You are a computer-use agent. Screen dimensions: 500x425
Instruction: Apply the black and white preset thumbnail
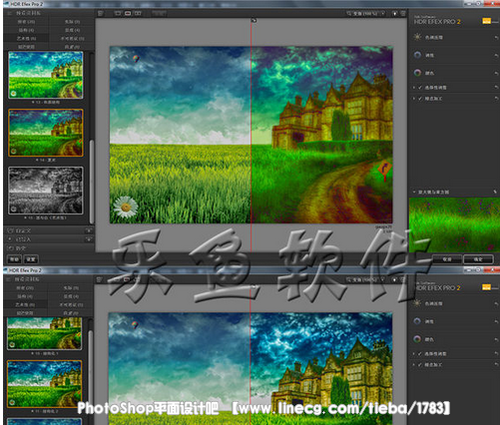[x=46, y=191]
